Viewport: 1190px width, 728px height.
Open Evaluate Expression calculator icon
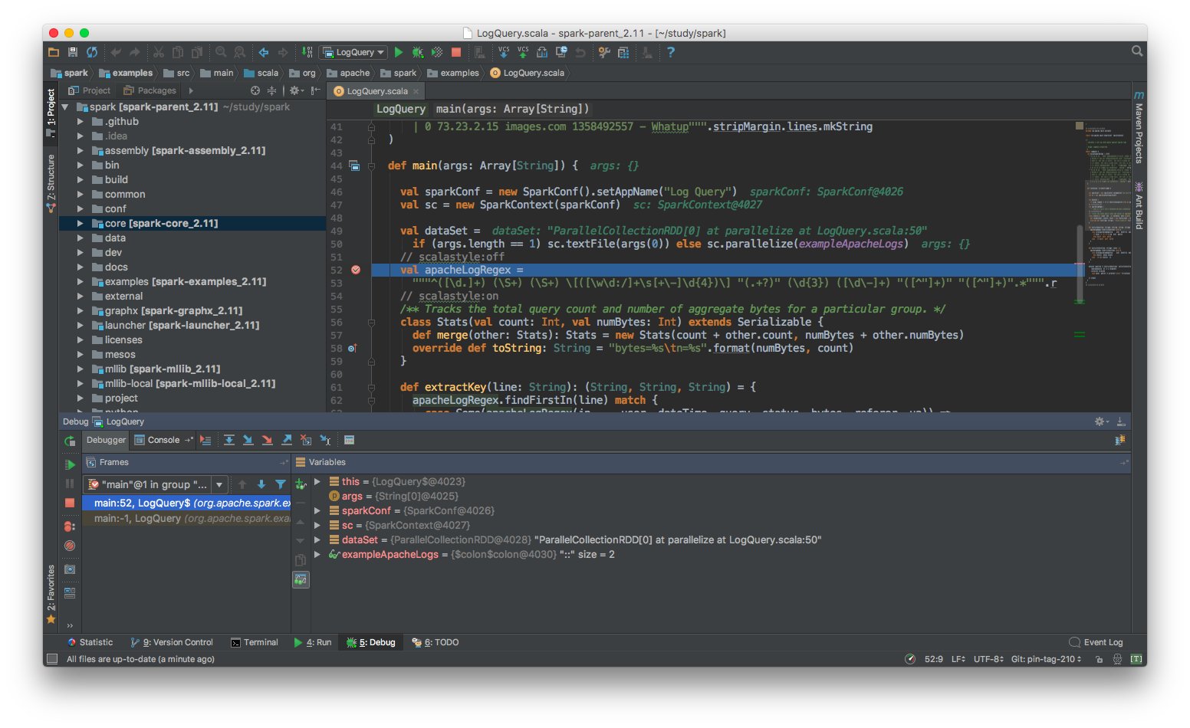pyautogui.click(x=350, y=440)
